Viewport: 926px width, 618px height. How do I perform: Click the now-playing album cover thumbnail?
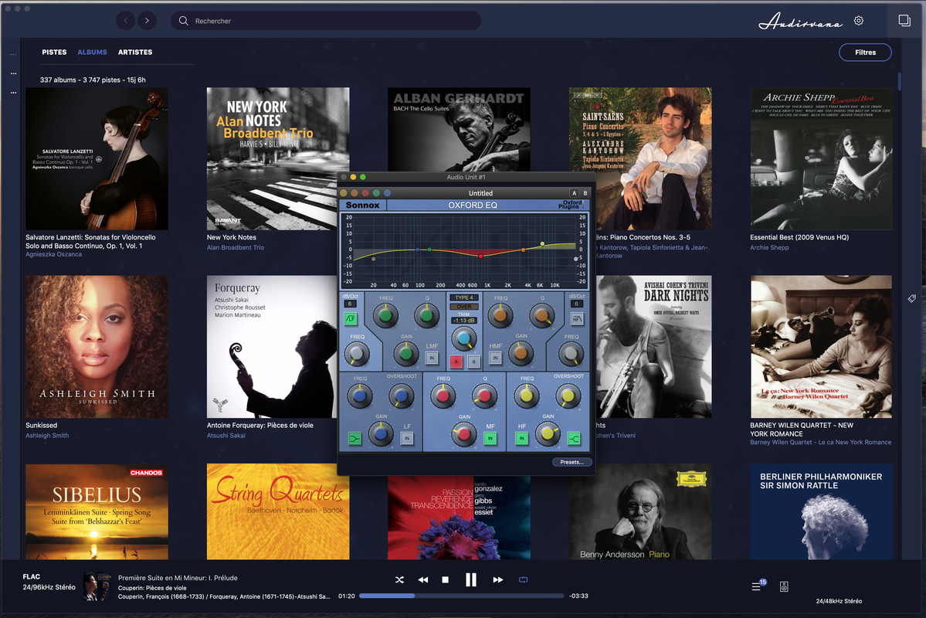[97, 586]
